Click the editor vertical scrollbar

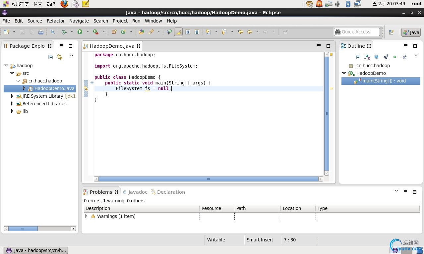coord(327,114)
